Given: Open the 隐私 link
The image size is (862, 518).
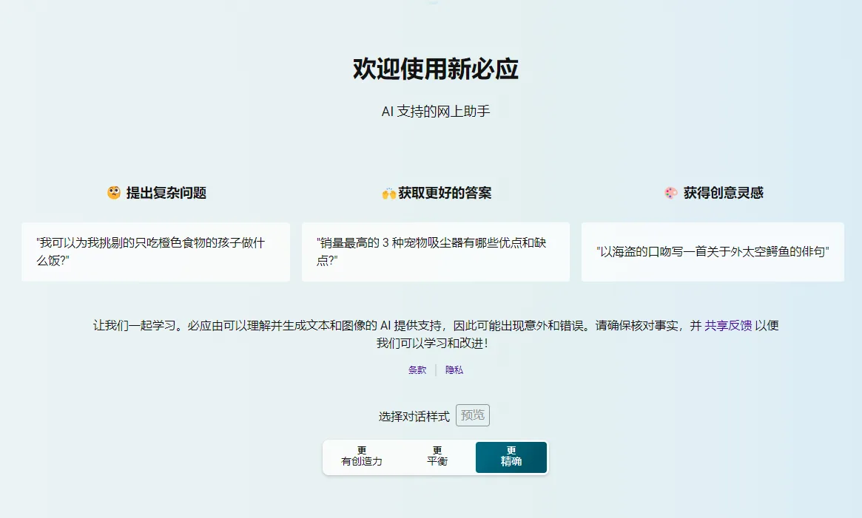Looking at the screenshot, I should (454, 369).
